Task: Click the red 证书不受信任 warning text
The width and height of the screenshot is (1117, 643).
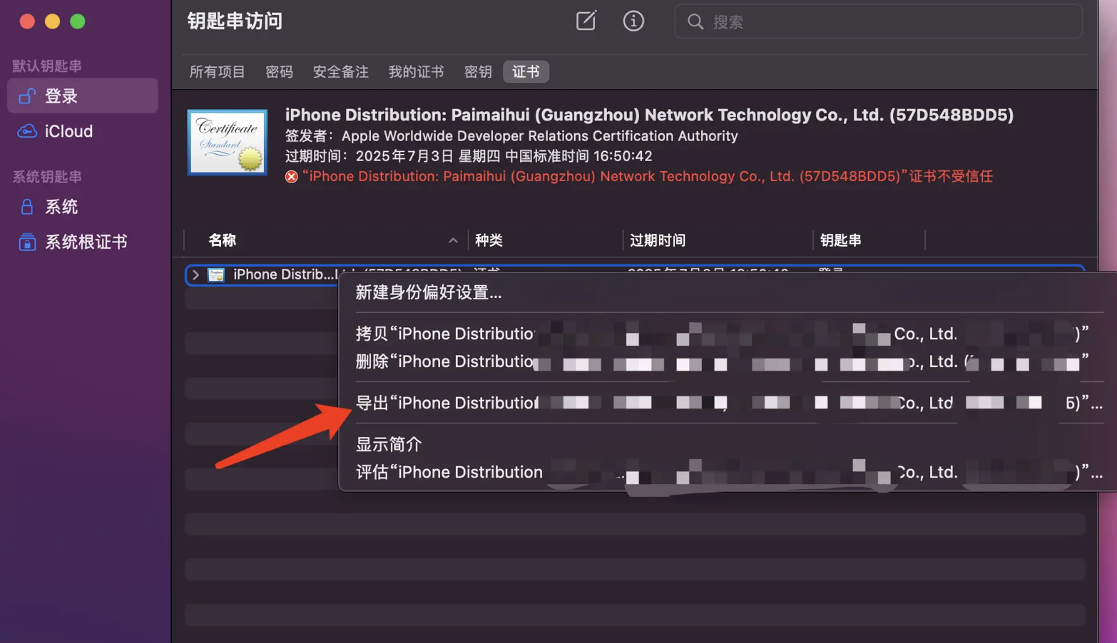Action: pos(647,177)
